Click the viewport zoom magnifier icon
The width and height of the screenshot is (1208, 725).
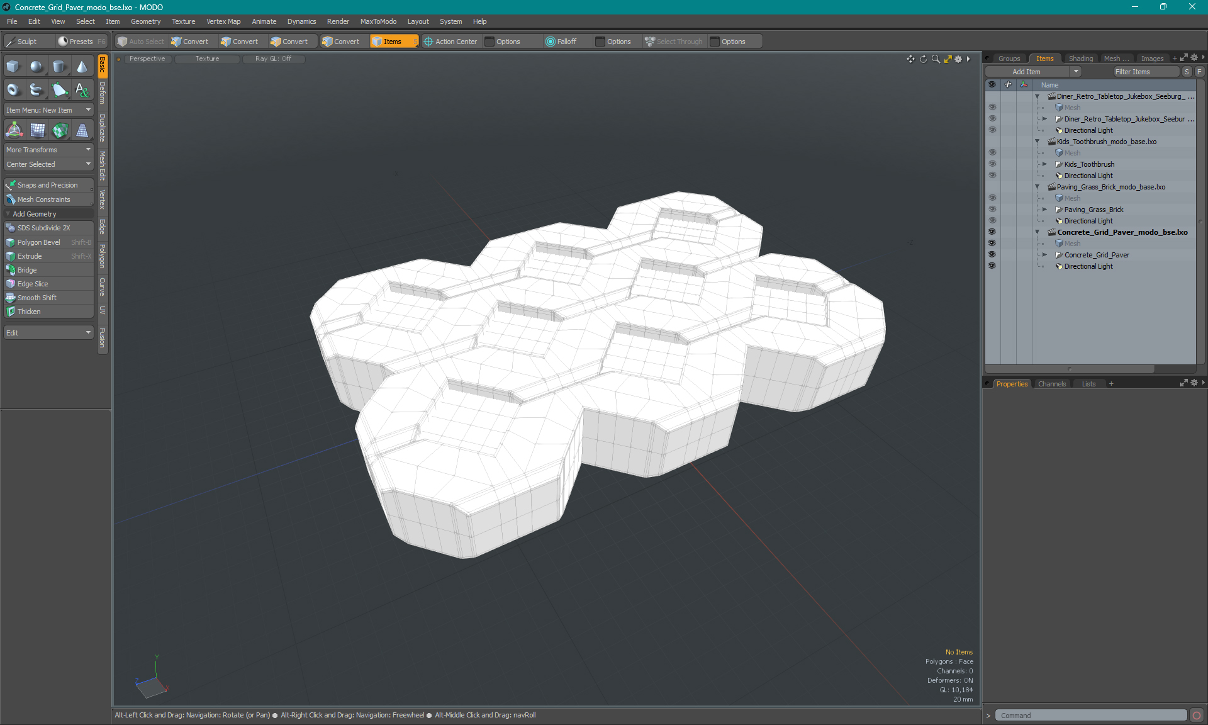pyautogui.click(x=936, y=59)
